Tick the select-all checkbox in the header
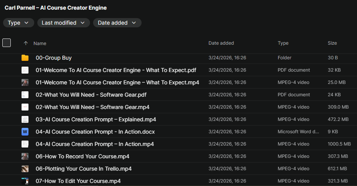 [x=7, y=43]
